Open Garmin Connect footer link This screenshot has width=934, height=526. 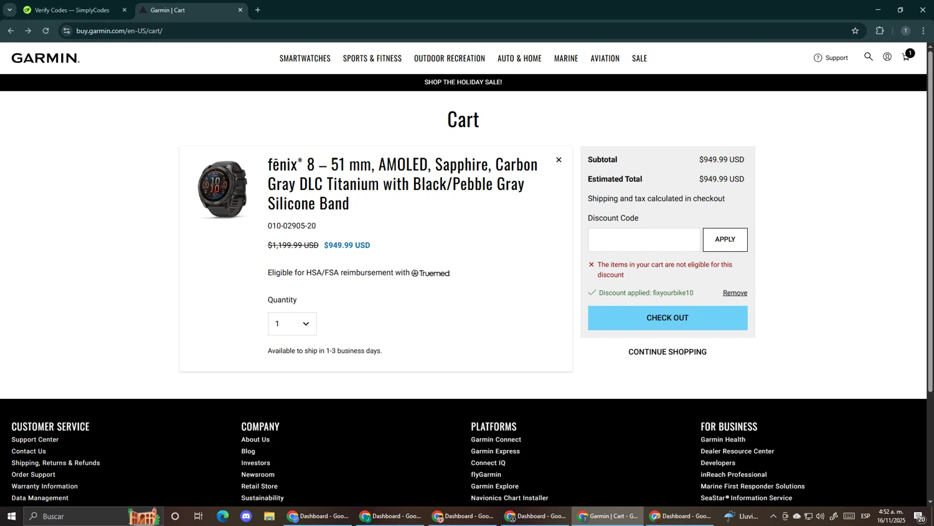(x=496, y=439)
